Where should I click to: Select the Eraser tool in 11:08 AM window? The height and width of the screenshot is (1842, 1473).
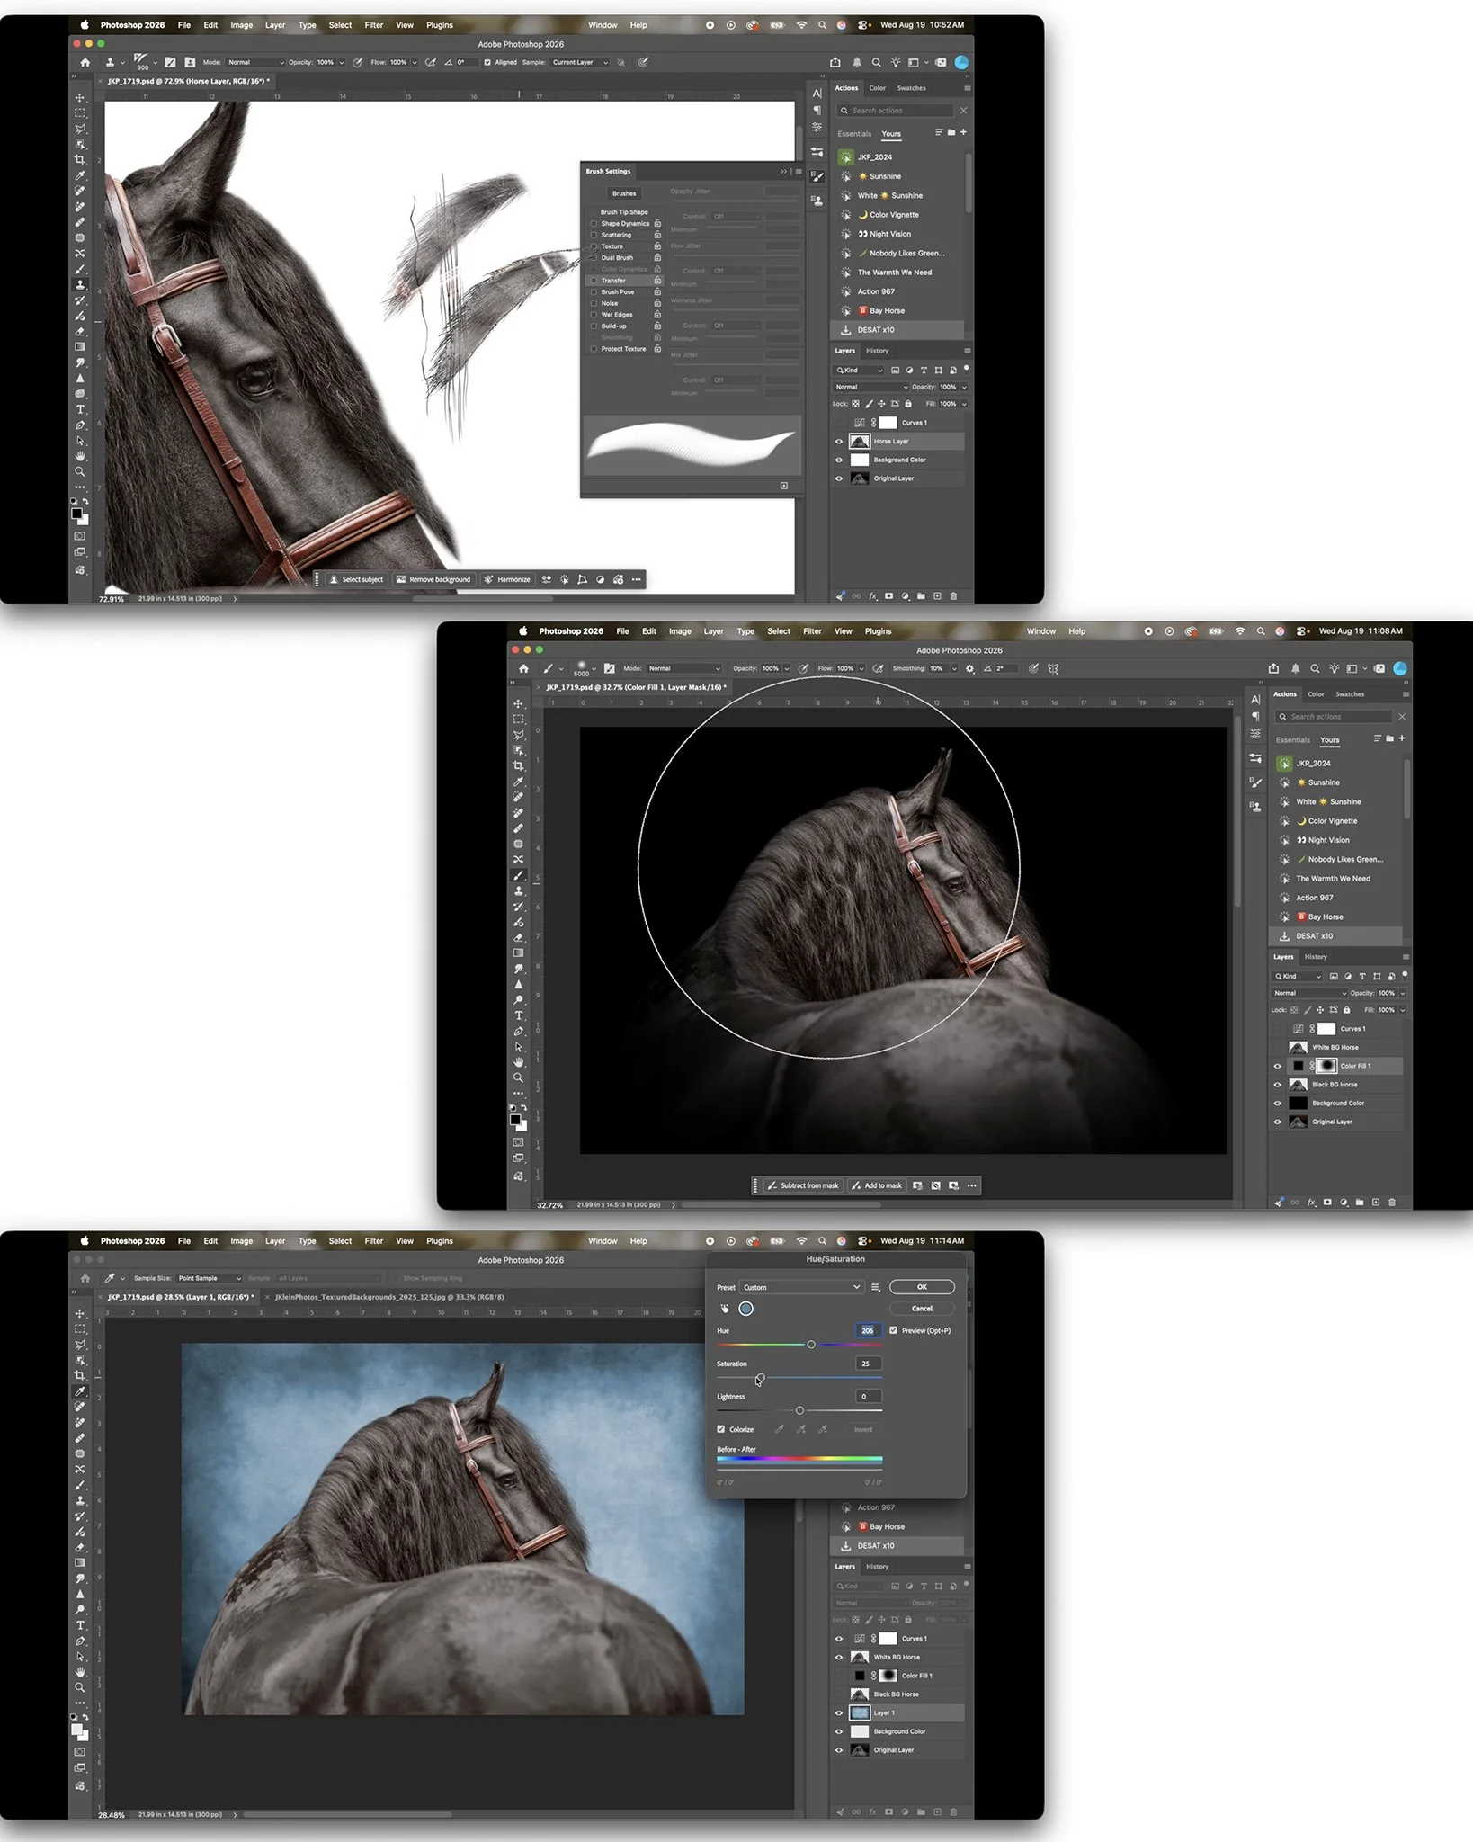click(x=519, y=937)
